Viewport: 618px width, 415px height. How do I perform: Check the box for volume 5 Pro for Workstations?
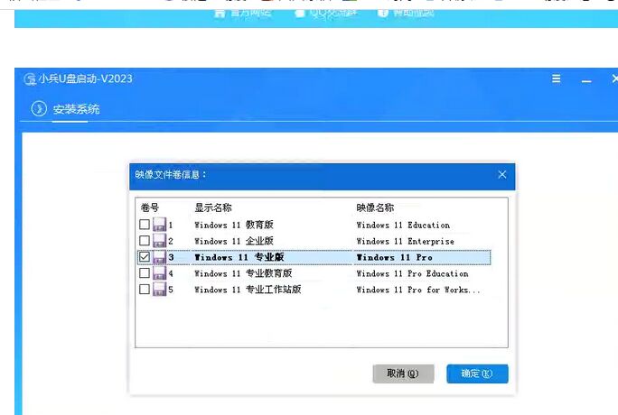coord(145,289)
